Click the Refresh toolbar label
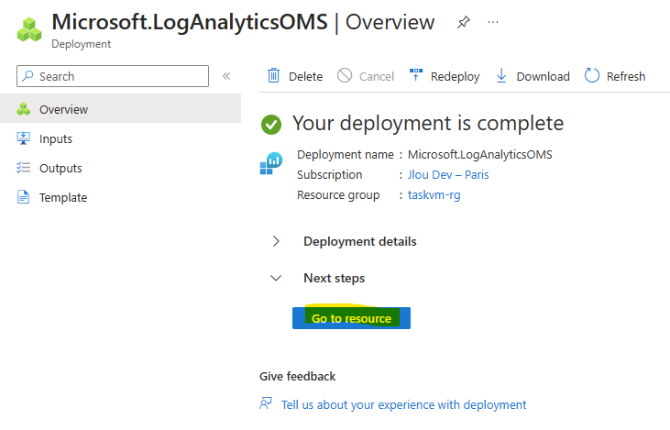 pyautogui.click(x=626, y=76)
